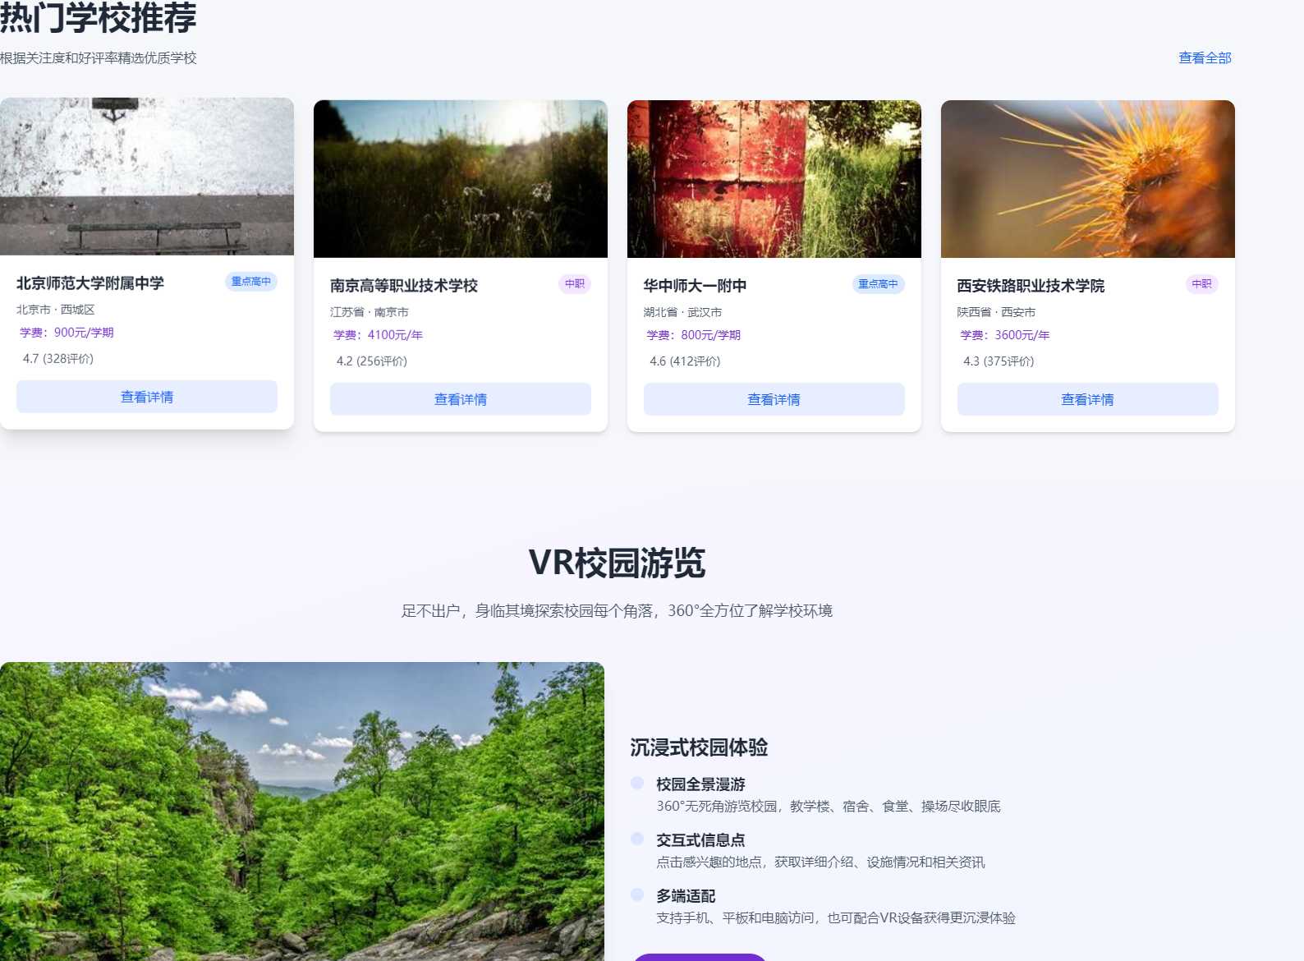1304x961 pixels.
Task: Click the bullet icon beside 多端适配
Action: coord(637,894)
